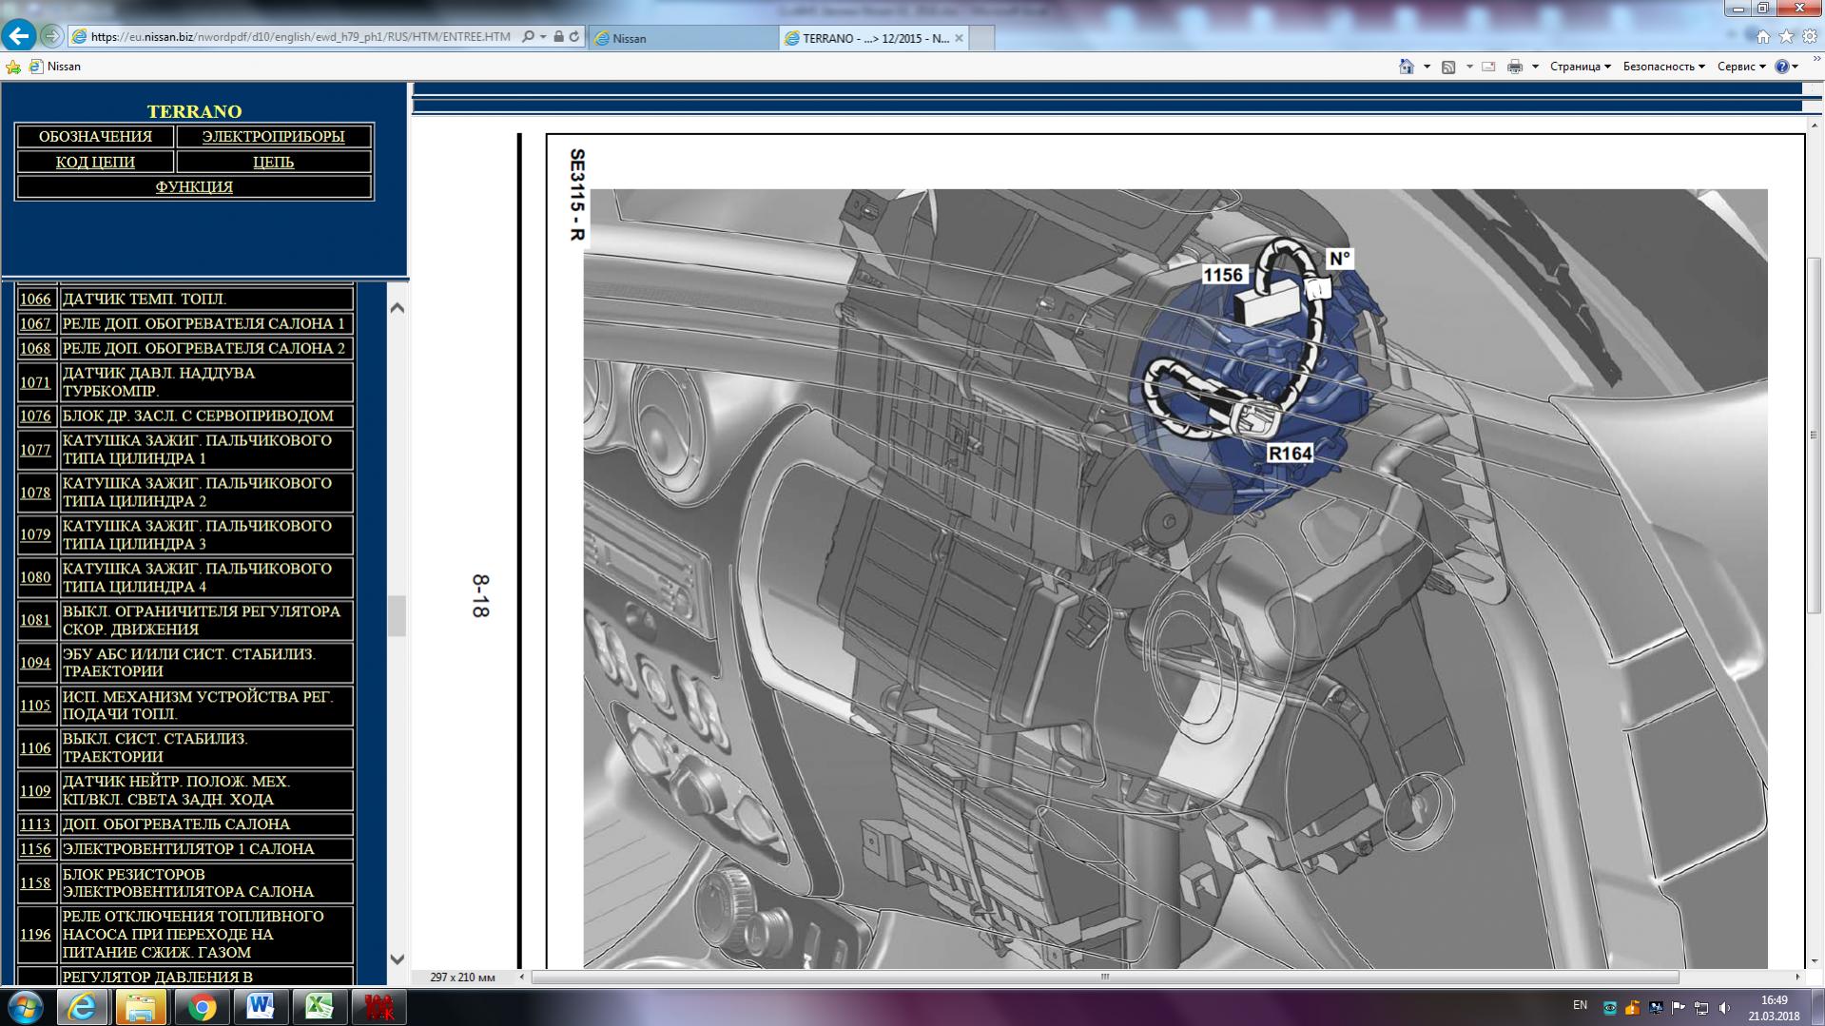
Task: Click the read mail envelope icon
Action: click(1488, 67)
